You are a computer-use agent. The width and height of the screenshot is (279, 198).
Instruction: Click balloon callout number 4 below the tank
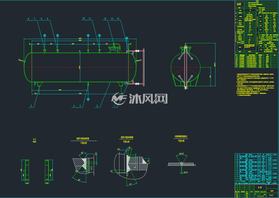[x=74, y=106]
